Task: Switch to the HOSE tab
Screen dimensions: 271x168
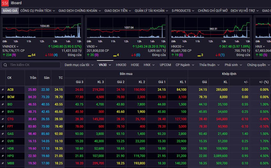Action: pyautogui.click(x=135, y=65)
